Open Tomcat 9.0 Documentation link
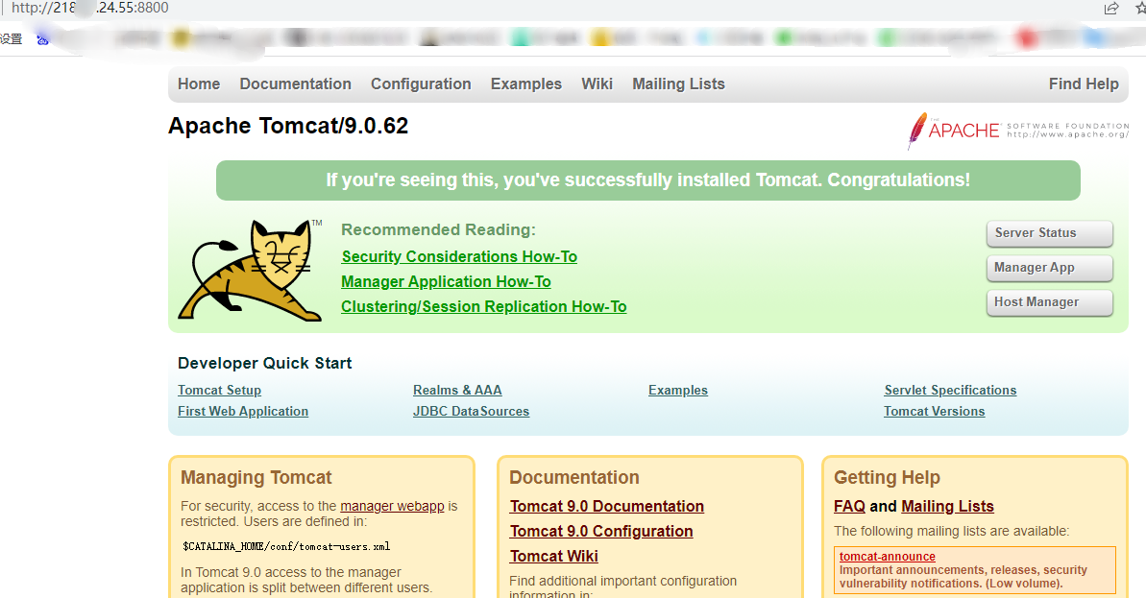This screenshot has width=1146, height=598. coord(606,507)
